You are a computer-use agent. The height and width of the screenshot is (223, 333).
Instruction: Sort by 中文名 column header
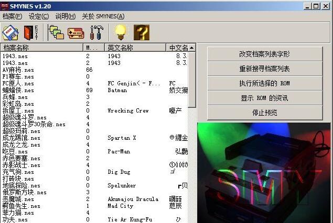point(177,48)
